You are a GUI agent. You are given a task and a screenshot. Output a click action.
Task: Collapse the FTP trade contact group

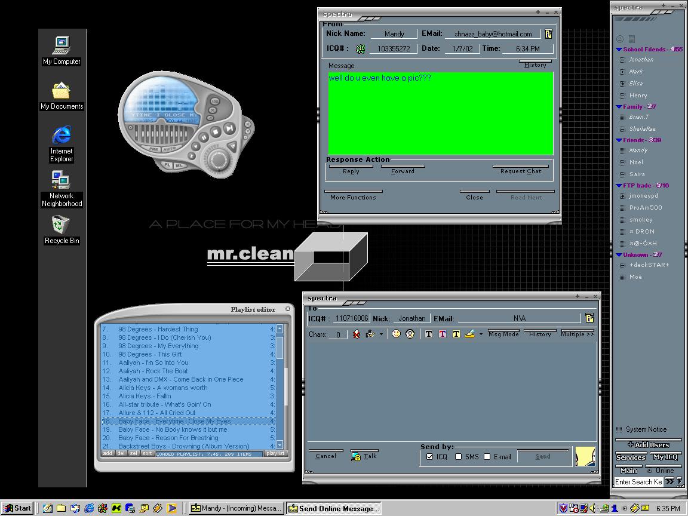(619, 186)
